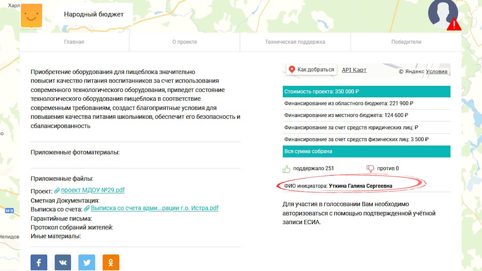The width and height of the screenshot is (482, 271).
Task: Go to the Победители tab
Action: coord(406,42)
